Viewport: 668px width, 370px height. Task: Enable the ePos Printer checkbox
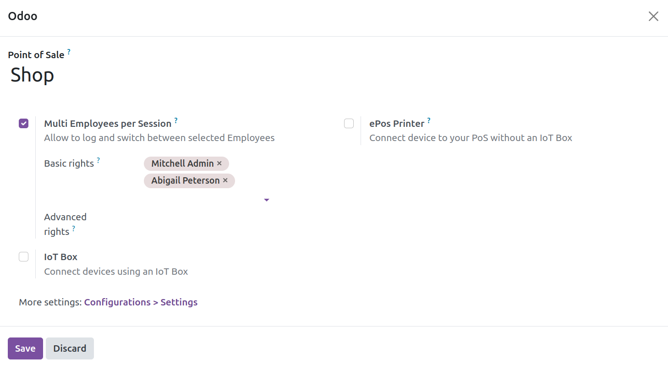[349, 123]
